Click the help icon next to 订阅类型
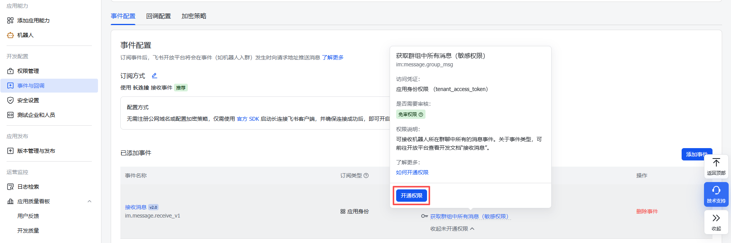 pos(366,175)
